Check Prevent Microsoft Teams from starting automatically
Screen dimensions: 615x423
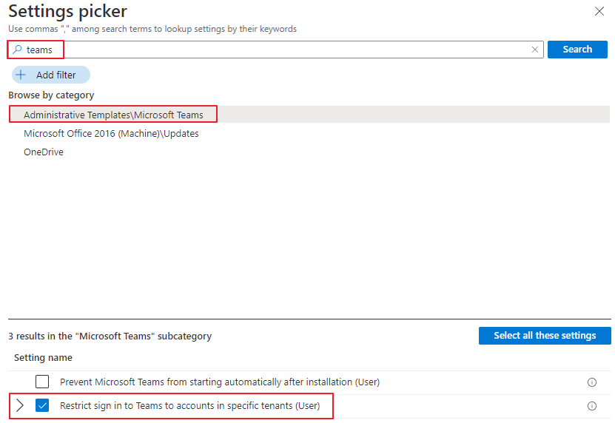tap(42, 382)
